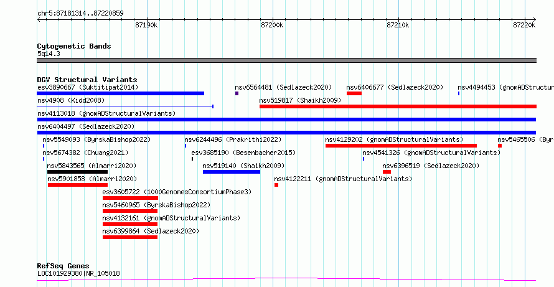Click the 87200k ruler position label

pos(273,25)
